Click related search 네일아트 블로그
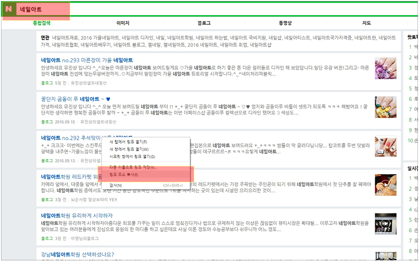419x263 pixels. point(129,45)
